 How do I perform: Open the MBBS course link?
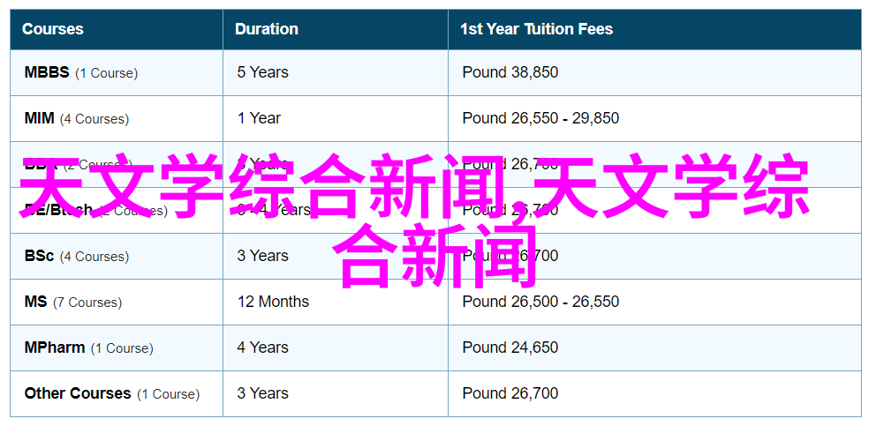[x=47, y=72]
